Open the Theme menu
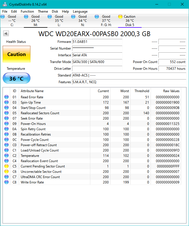The image size is (189, 226). click(x=43, y=11)
